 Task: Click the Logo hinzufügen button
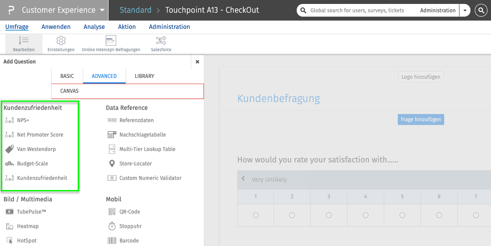(x=421, y=77)
